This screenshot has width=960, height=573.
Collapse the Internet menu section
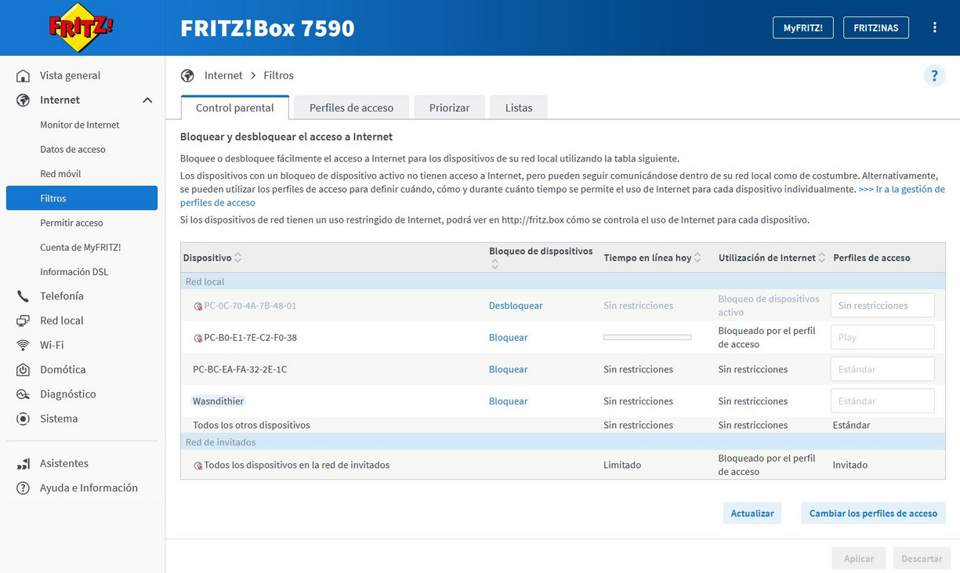(147, 100)
